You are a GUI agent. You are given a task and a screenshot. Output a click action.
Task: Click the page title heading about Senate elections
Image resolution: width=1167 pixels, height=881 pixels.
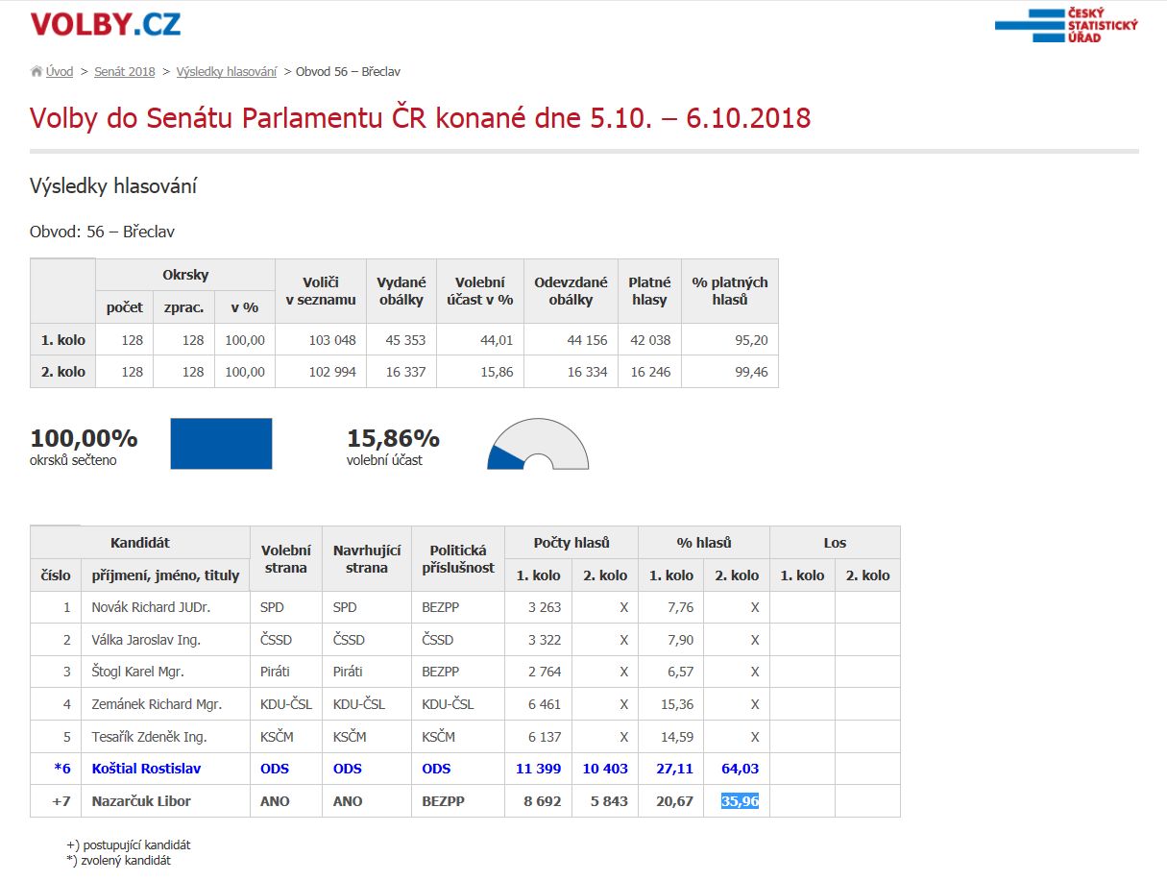click(420, 118)
